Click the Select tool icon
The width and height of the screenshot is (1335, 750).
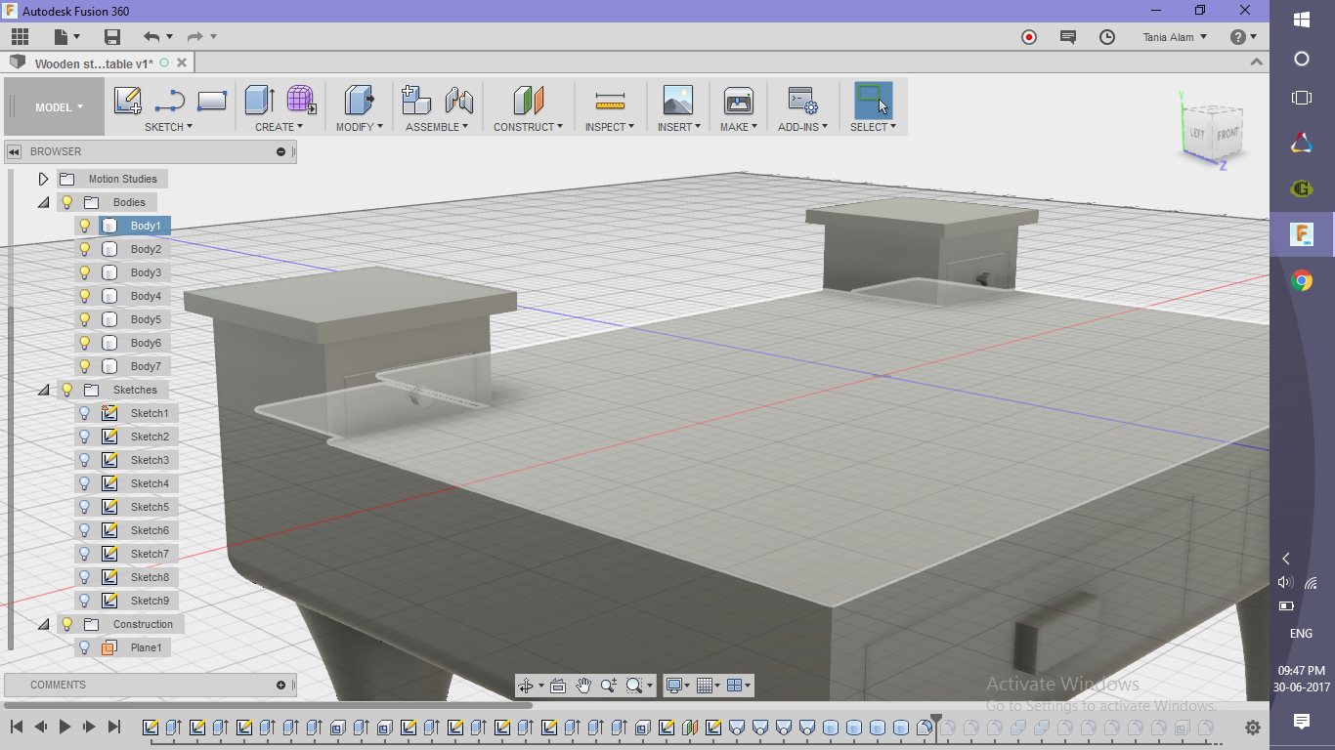click(873, 100)
